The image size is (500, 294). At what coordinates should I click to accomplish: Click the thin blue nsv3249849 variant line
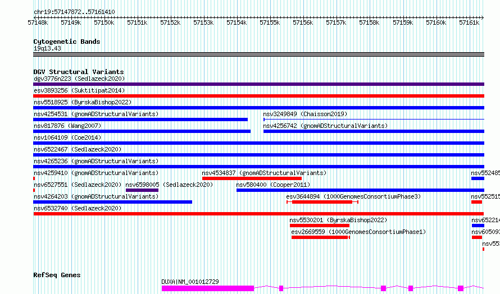(x=374, y=120)
